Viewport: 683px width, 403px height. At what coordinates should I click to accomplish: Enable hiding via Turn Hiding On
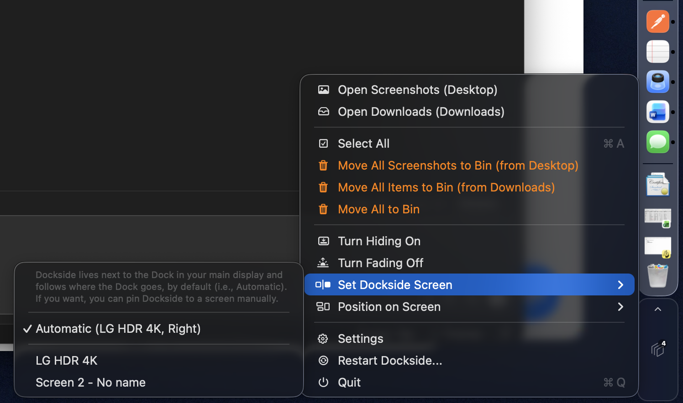click(379, 241)
